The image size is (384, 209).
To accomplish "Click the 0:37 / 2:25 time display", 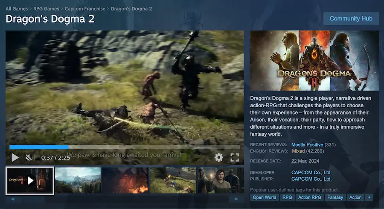I will [55, 158].
